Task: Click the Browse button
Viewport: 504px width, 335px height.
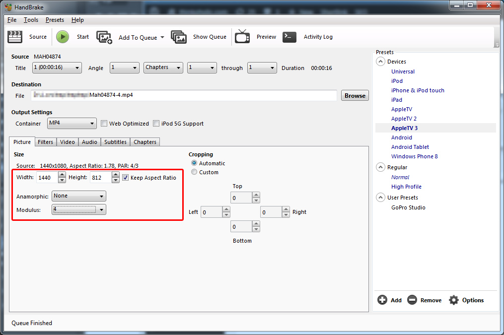Action: [355, 95]
